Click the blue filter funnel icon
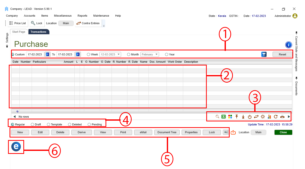Screen dimensions: 305x169 click(264, 54)
